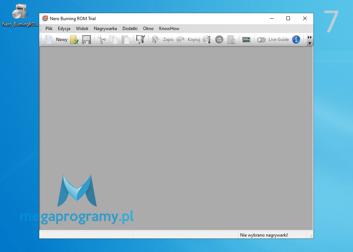The image size is (353, 252).
Task: Choose a recorder via the drive icon
Action: click(246, 40)
